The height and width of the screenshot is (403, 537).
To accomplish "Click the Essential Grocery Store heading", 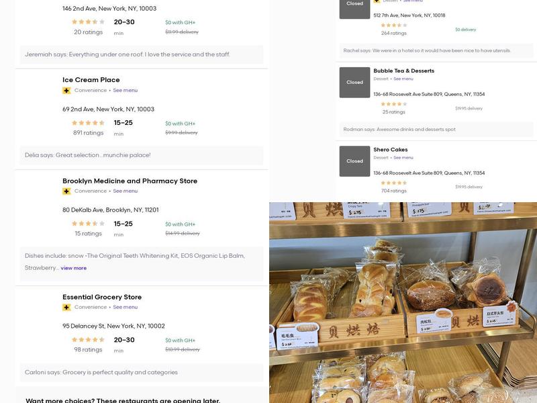I will coord(102,297).
